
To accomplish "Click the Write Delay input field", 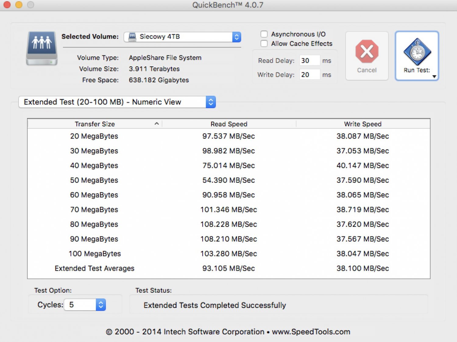I will point(310,75).
